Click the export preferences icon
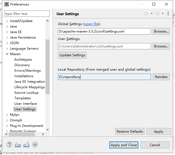Image resolution: width=175 pixels, height=155 pixels. [x=26, y=145]
